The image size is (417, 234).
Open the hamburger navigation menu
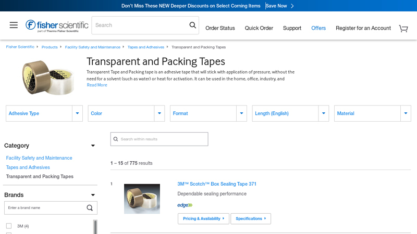(14, 25)
